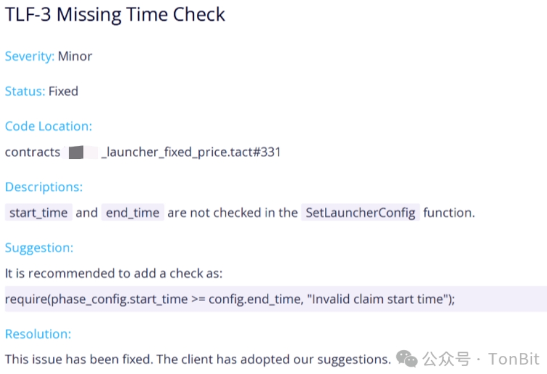Click the start_time inline code tag

pyautogui.click(x=39, y=212)
